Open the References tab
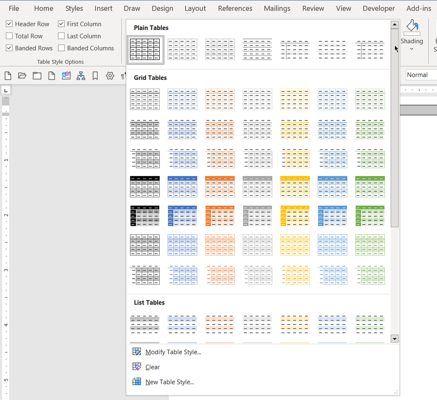 [x=235, y=8]
